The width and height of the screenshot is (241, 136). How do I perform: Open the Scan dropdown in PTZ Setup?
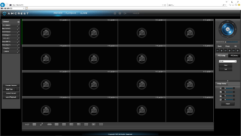coord(228,61)
